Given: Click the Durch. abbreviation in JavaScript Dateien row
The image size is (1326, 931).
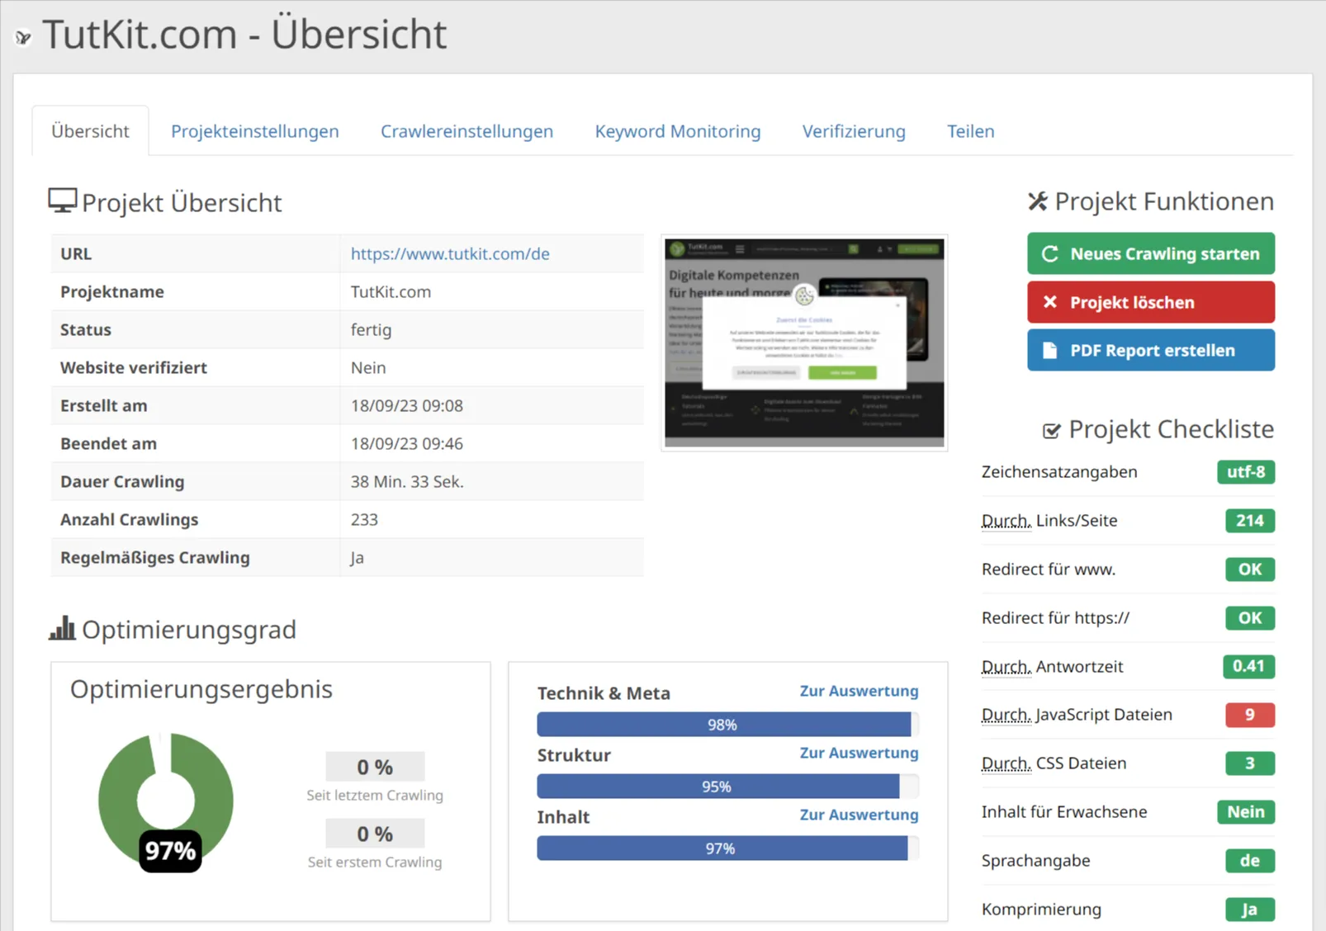Looking at the screenshot, I should 1006,715.
